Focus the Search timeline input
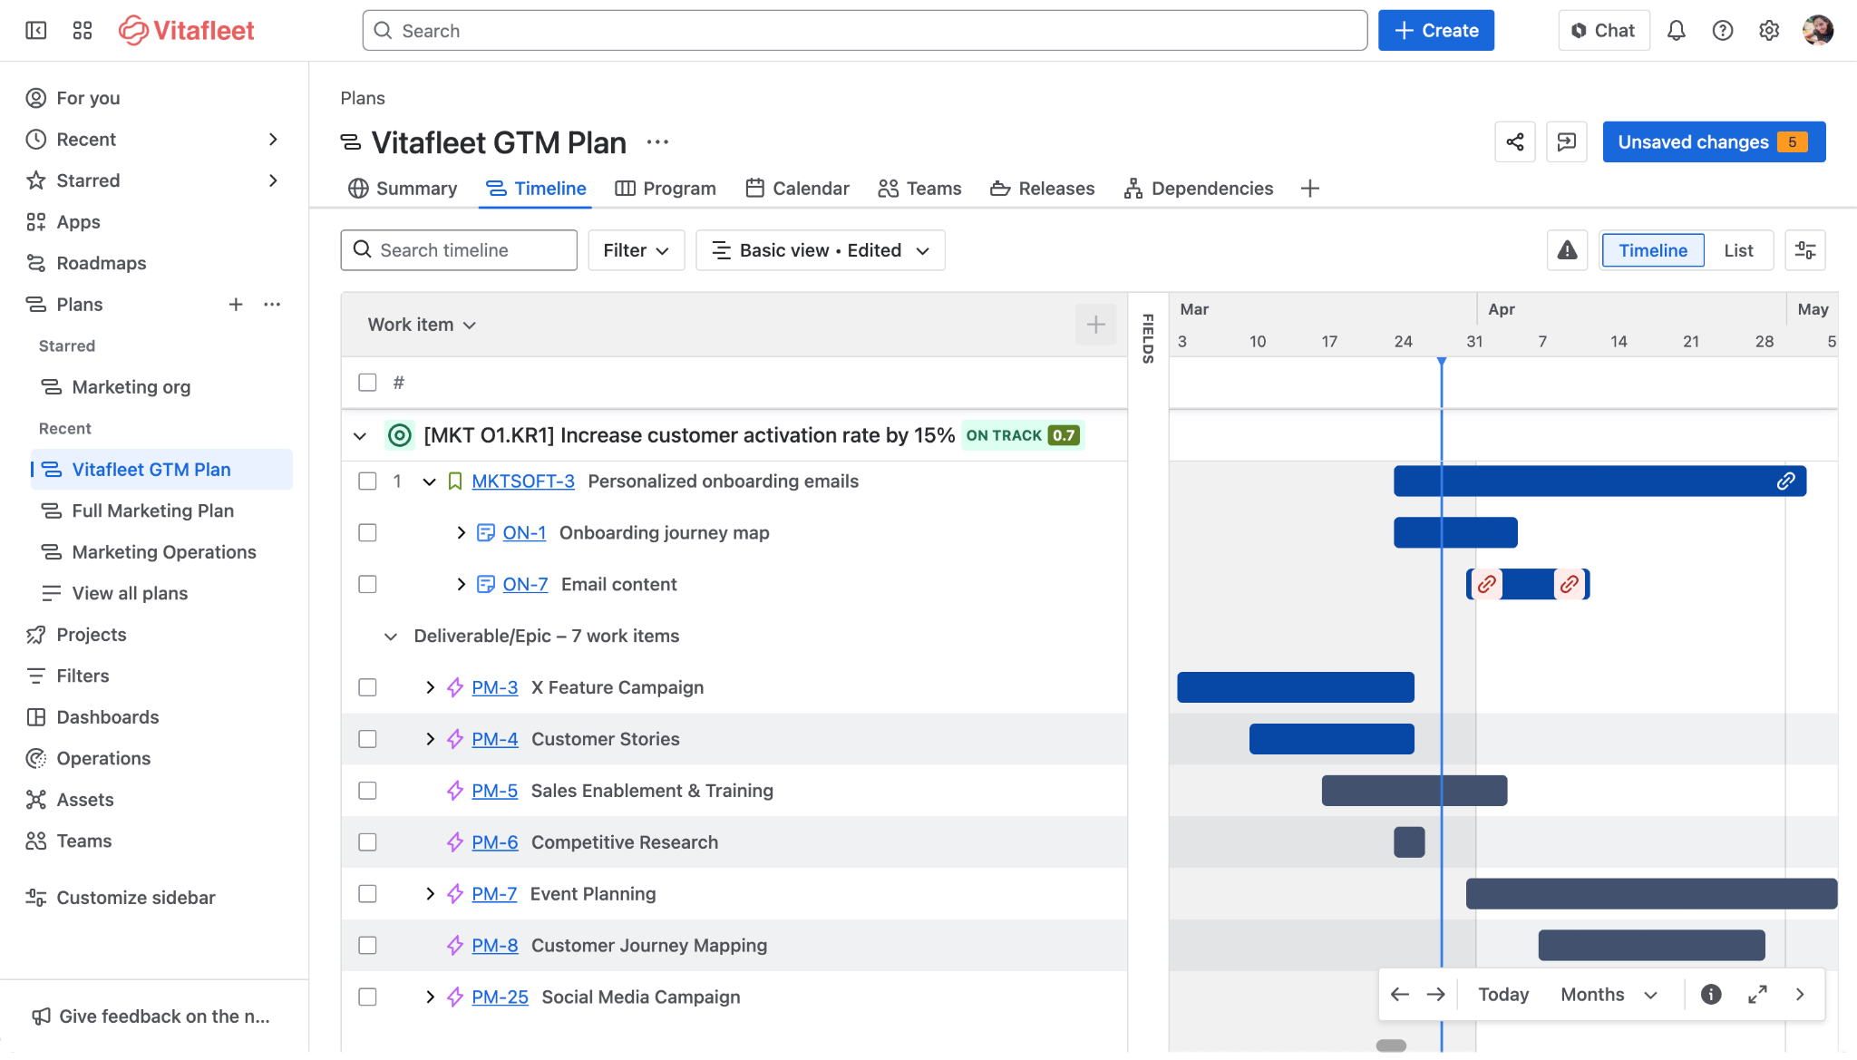Image resolution: width=1857 pixels, height=1060 pixels. (458, 250)
